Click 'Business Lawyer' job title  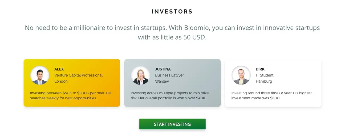coord(169,75)
